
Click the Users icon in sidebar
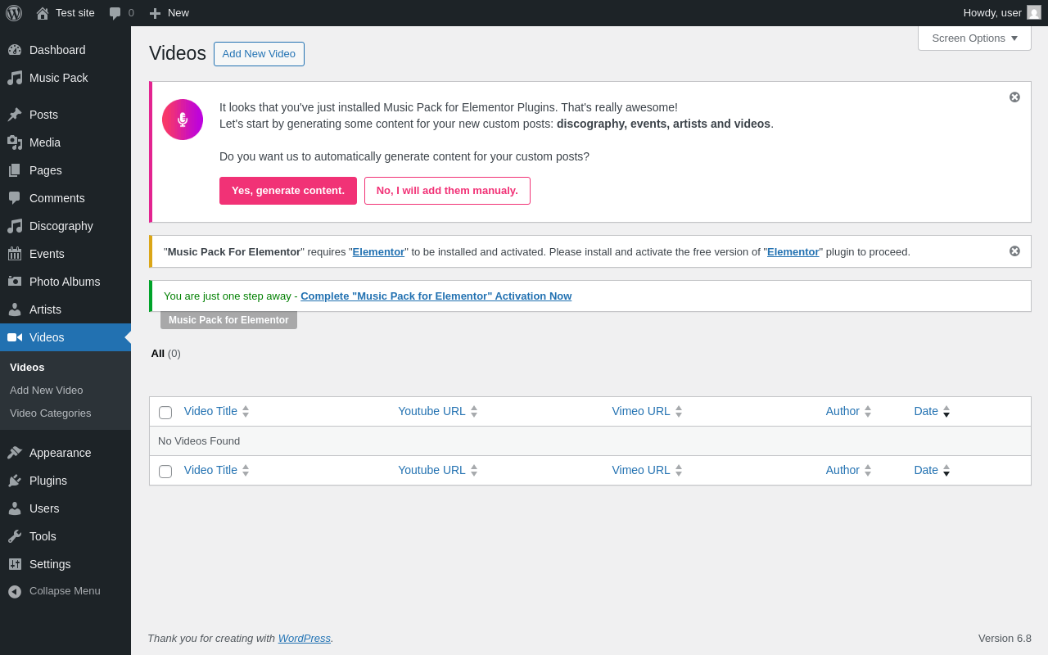point(15,508)
